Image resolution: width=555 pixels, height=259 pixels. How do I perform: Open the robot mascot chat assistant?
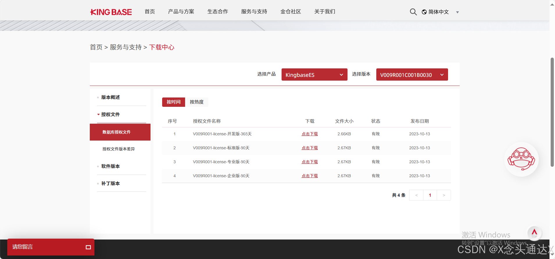tap(521, 159)
